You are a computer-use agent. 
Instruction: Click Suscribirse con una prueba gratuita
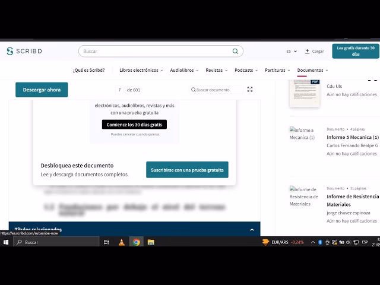187,170
